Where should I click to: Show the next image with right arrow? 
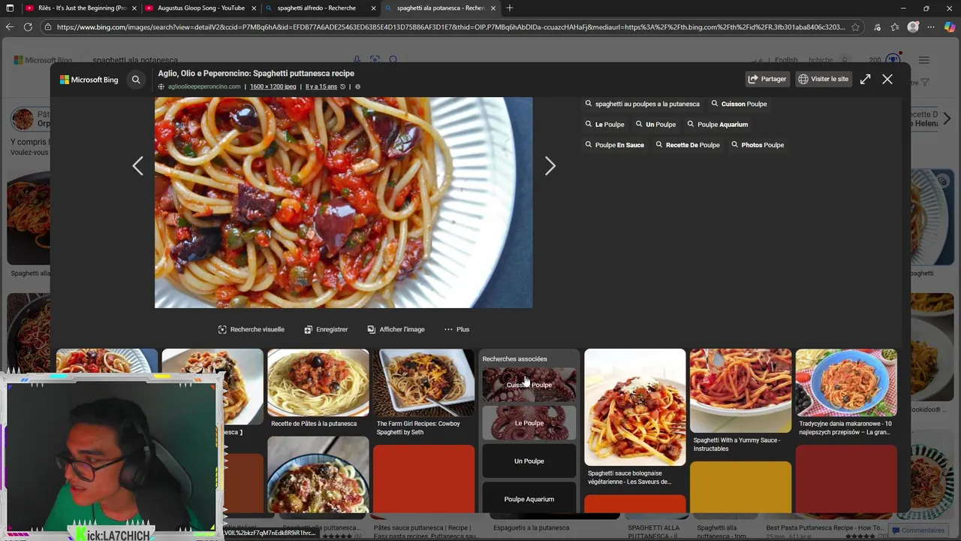click(x=550, y=166)
